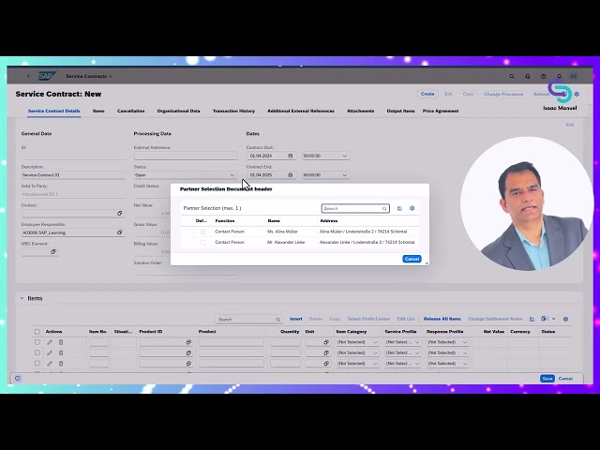Switch to the Items tab
Image resolution: width=600 pixels, height=450 pixels.
[98, 111]
